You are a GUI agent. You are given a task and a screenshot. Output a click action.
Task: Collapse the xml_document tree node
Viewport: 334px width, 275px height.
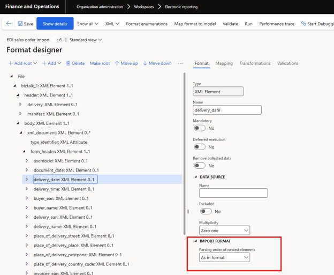(x=21, y=132)
